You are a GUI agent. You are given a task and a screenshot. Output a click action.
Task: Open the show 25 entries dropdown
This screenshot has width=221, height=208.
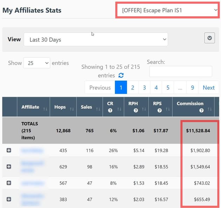tap(37, 63)
